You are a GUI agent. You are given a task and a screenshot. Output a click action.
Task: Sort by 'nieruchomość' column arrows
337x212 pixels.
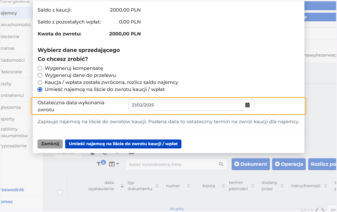click(x=325, y=186)
